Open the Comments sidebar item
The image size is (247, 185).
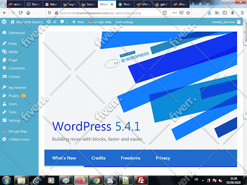17,68
